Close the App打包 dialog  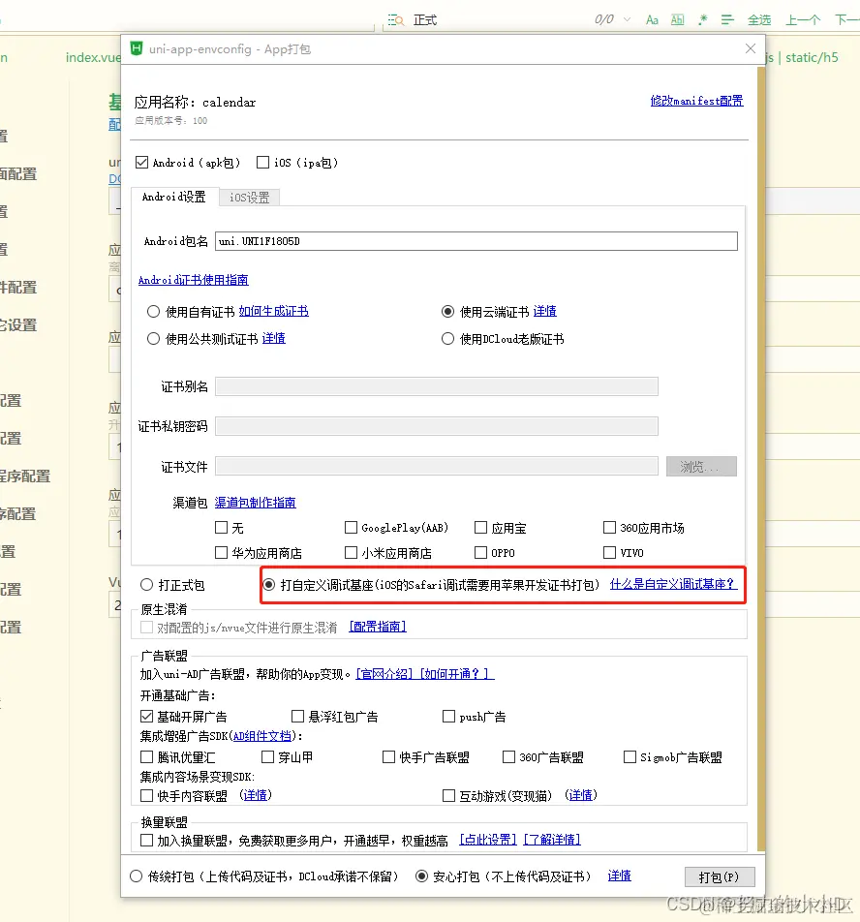point(750,48)
